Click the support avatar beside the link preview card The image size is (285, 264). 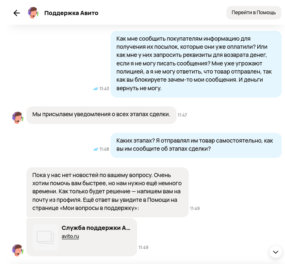pos(18,250)
